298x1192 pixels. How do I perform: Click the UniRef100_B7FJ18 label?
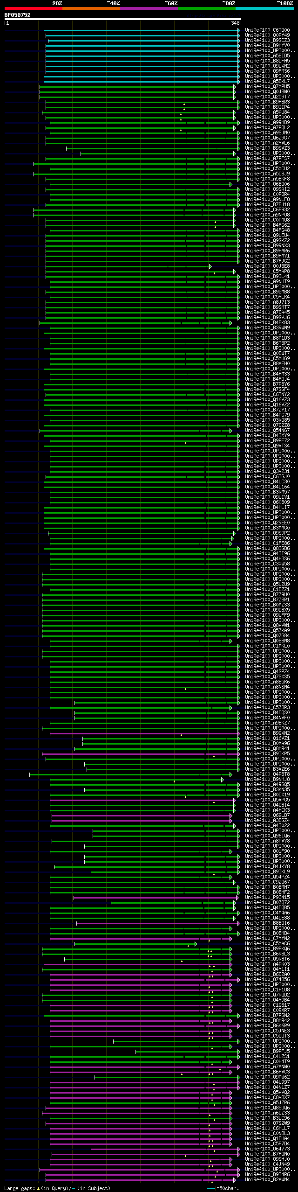(x=267, y=205)
